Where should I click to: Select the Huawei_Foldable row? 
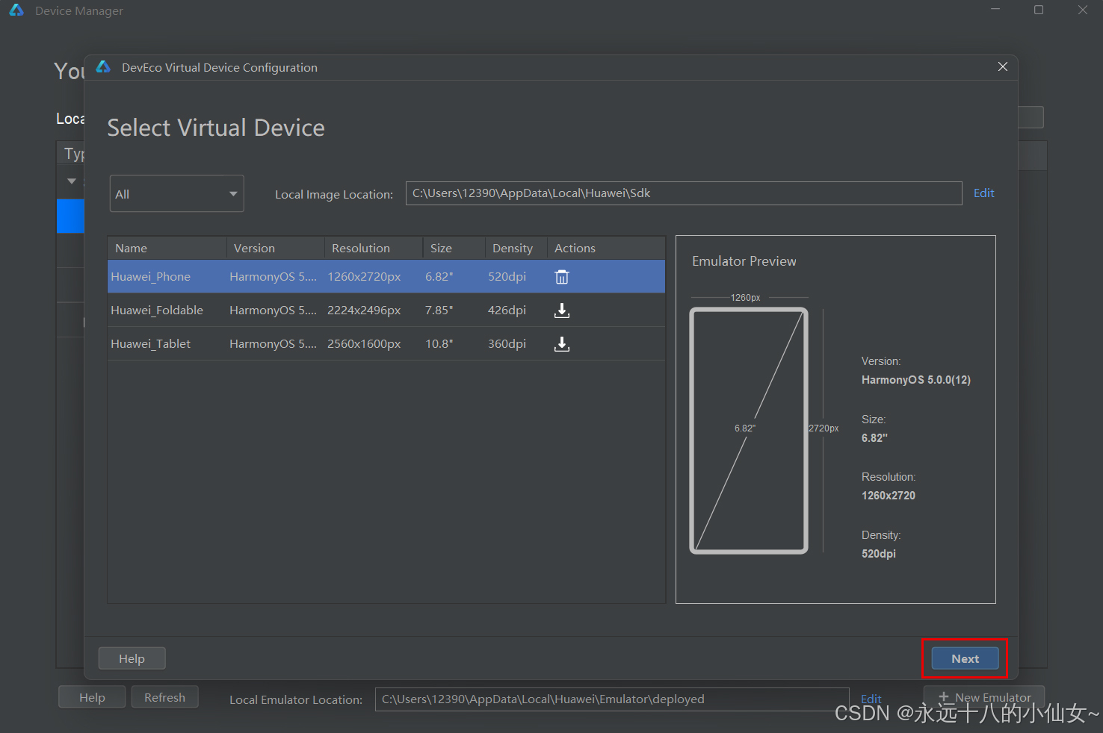(386, 310)
